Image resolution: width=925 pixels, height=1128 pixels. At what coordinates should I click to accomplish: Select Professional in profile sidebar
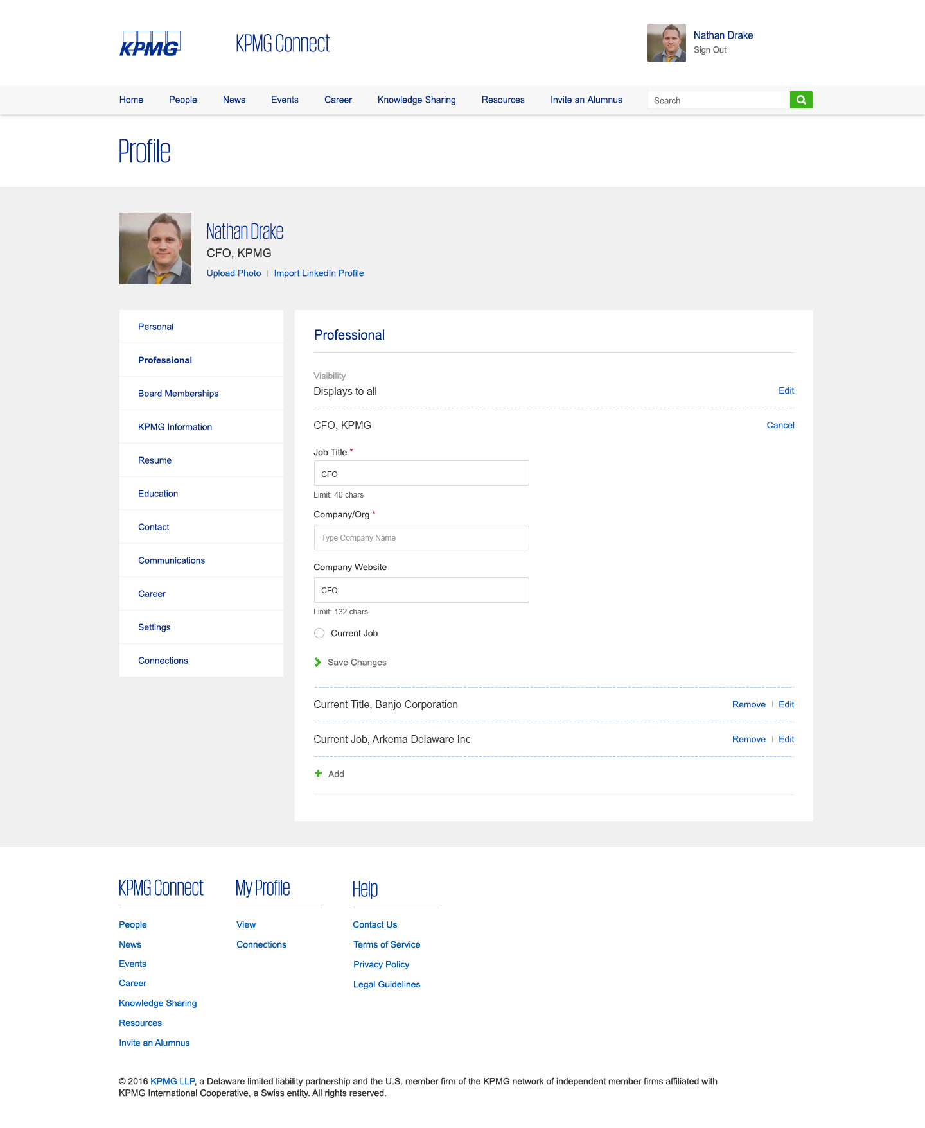[x=201, y=360]
